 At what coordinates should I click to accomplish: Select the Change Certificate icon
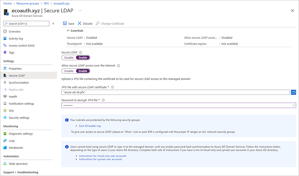click(x=97, y=23)
